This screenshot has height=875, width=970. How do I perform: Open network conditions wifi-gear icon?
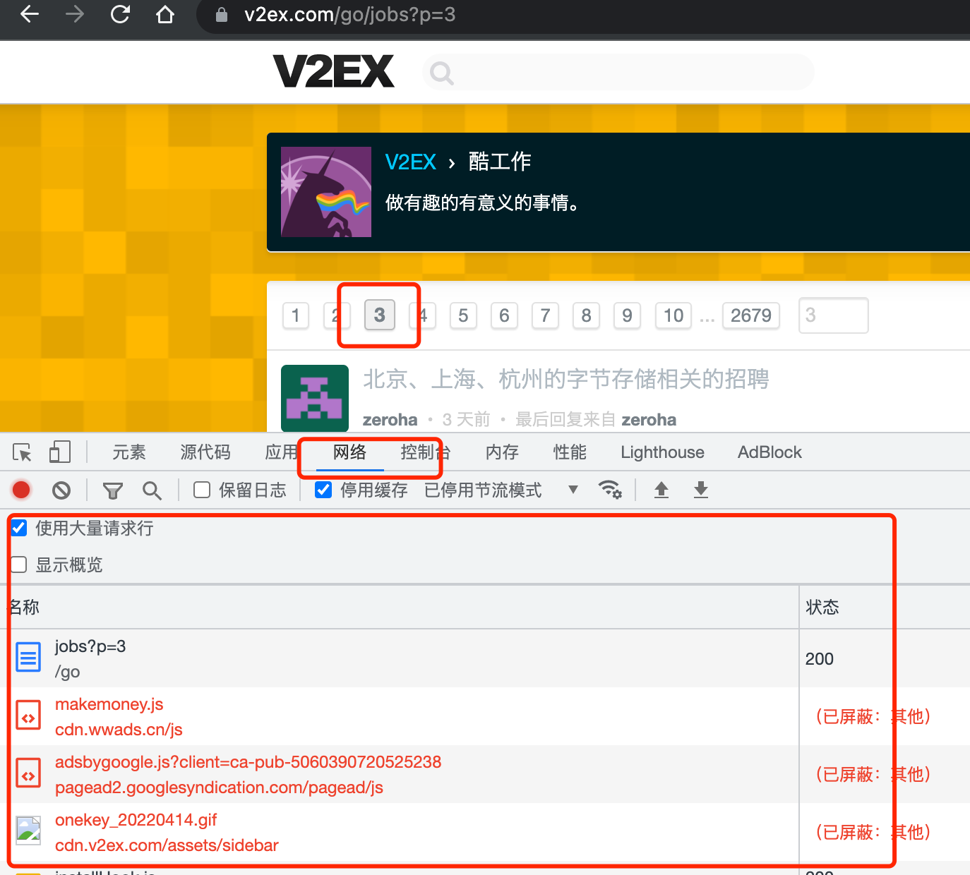610,490
